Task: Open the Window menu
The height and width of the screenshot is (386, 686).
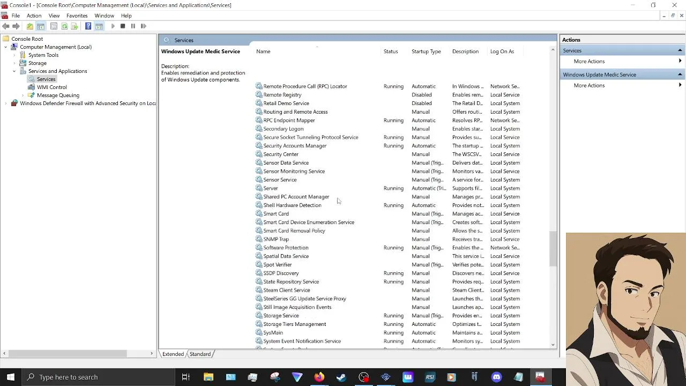Action: (104, 16)
